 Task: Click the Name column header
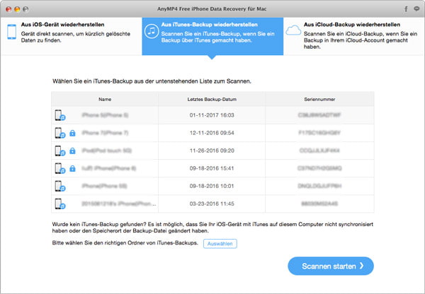pyautogui.click(x=105, y=99)
